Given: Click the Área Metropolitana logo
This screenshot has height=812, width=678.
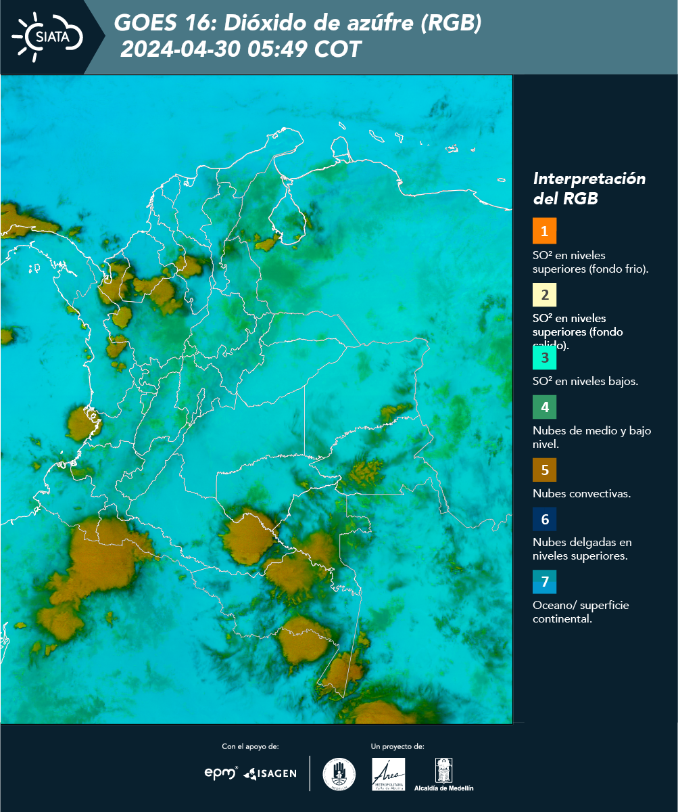Looking at the screenshot, I should point(389,774).
